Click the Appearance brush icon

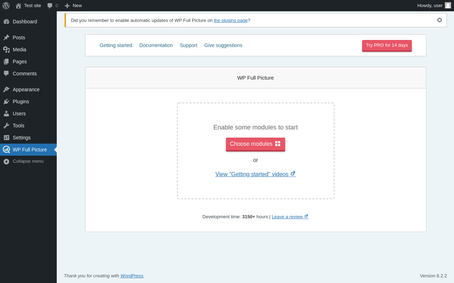(x=6, y=89)
